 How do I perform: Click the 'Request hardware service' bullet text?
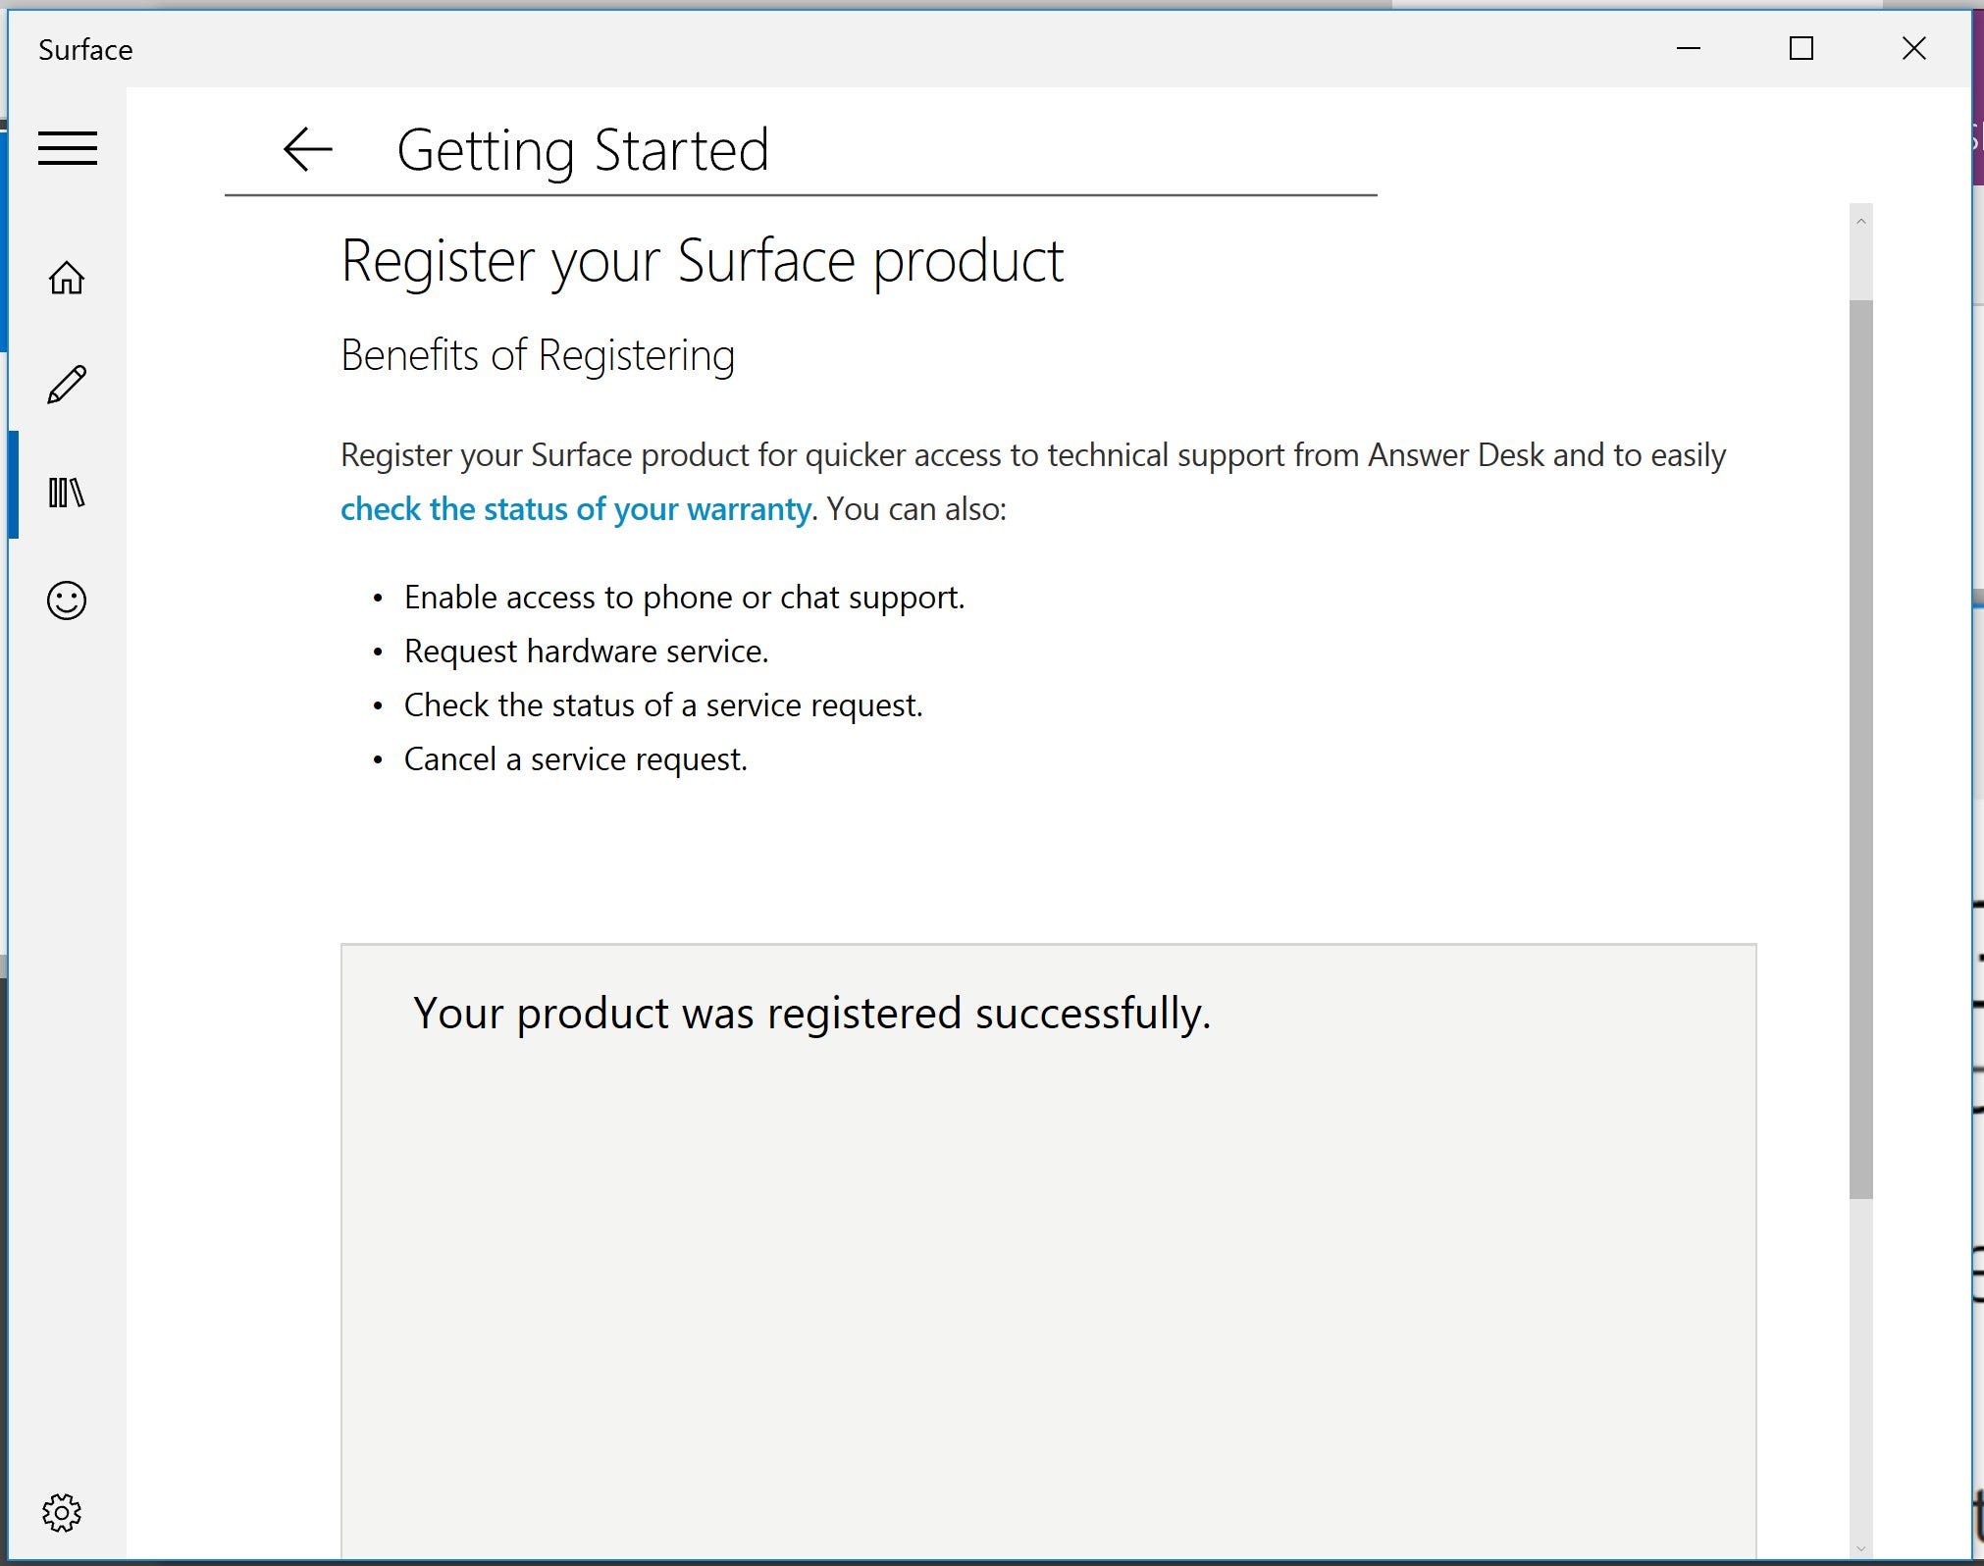click(x=586, y=652)
